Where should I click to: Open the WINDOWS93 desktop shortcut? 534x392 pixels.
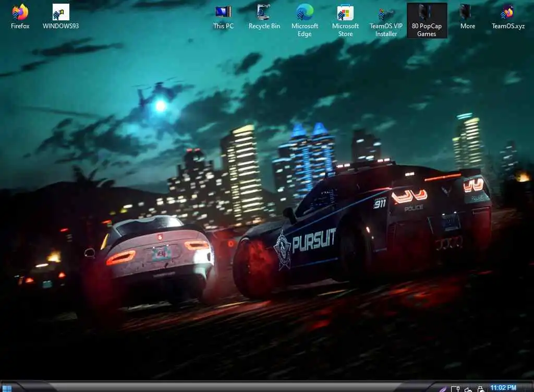60,17
